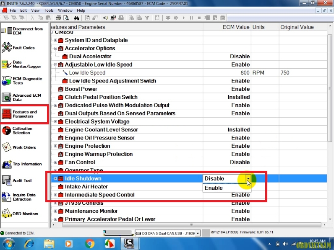Open Inquire Data Extraction
The height and width of the screenshot is (250, 334).
click(19, 197)
